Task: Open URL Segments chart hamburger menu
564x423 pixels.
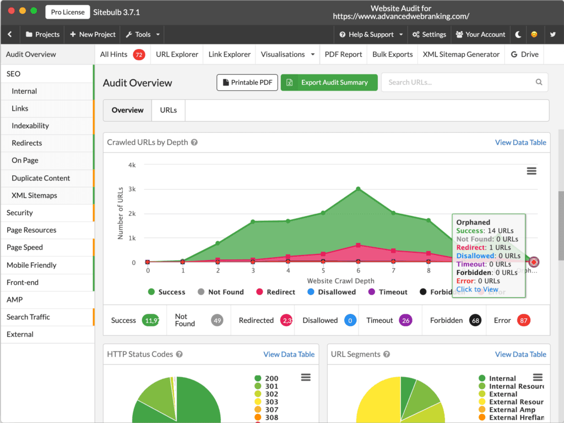Action: 538,377
